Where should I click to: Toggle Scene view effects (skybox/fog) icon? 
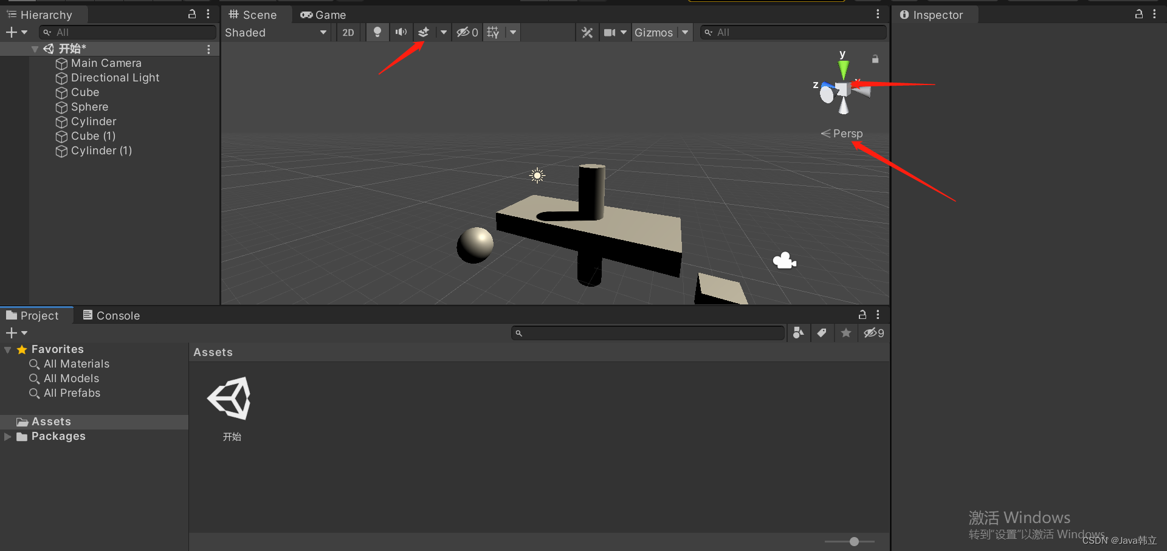[x=424, y=32]
